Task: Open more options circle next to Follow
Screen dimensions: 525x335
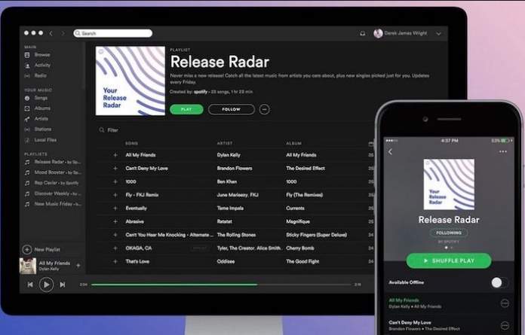Action: 264,109
